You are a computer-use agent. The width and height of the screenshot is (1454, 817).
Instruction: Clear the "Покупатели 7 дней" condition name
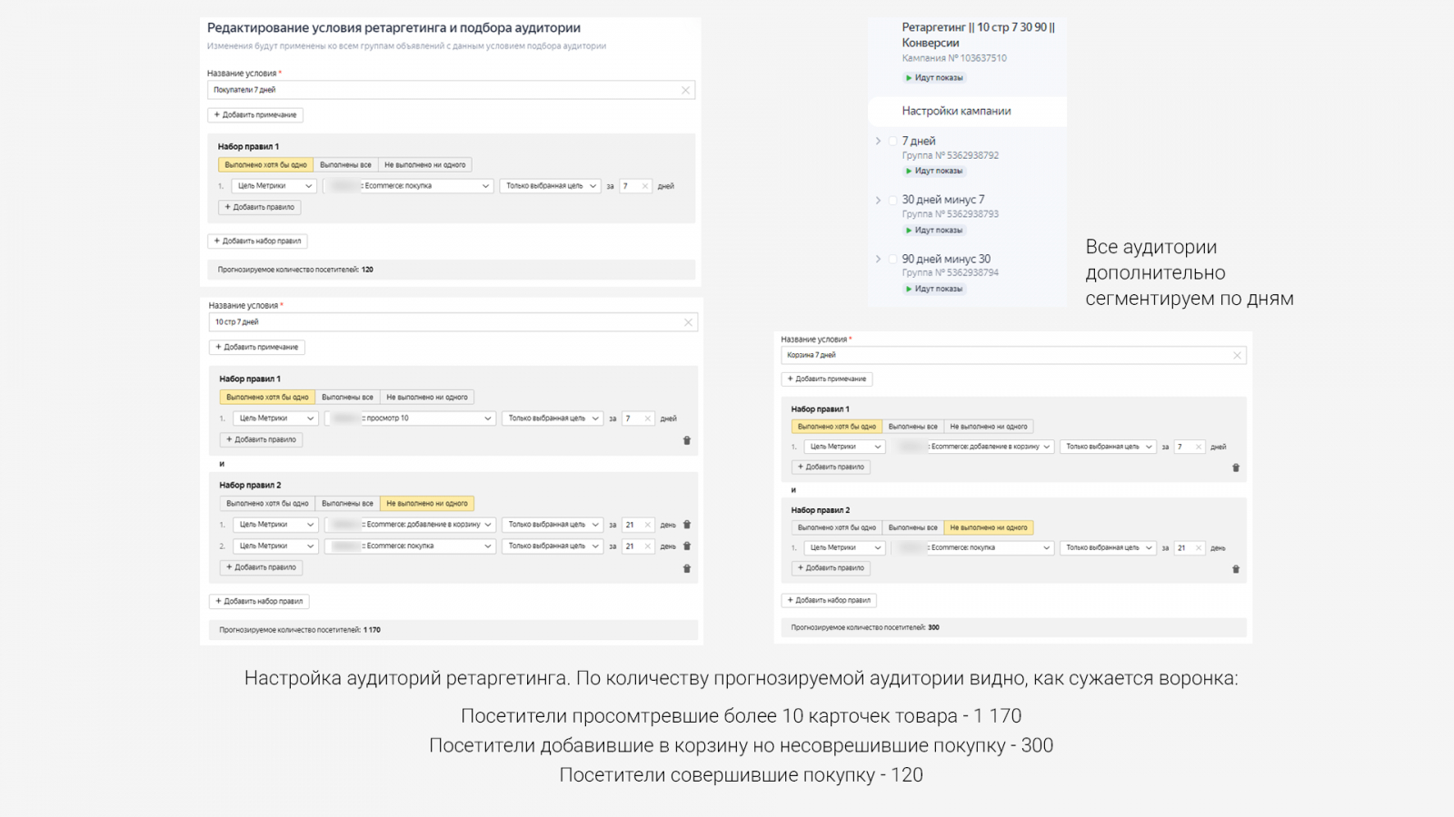[685, 90]
